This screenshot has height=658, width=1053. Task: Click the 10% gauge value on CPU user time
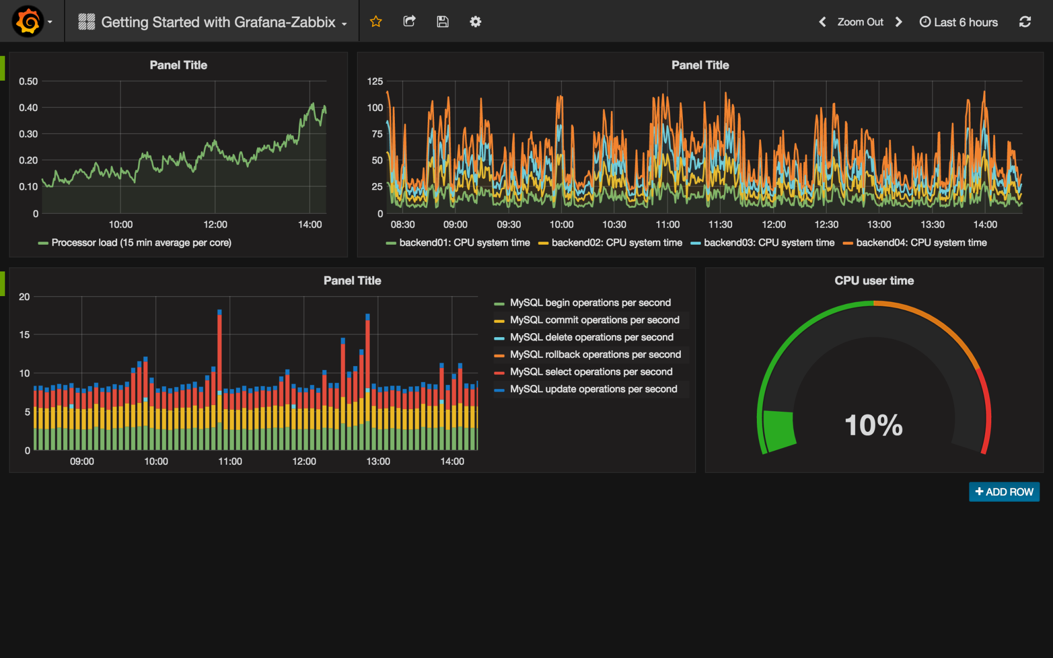click(x=874, y=425)
